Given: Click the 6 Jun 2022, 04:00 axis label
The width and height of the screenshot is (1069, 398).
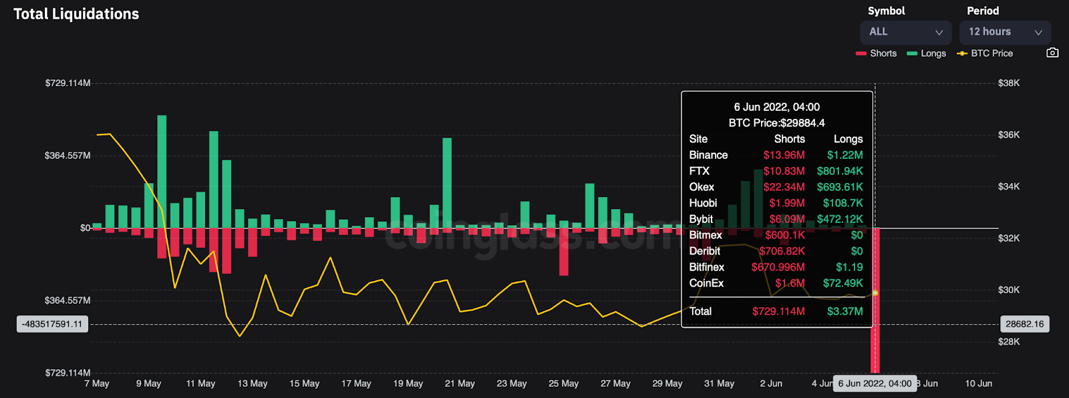Looking at the screenshot, I should 875,383.
